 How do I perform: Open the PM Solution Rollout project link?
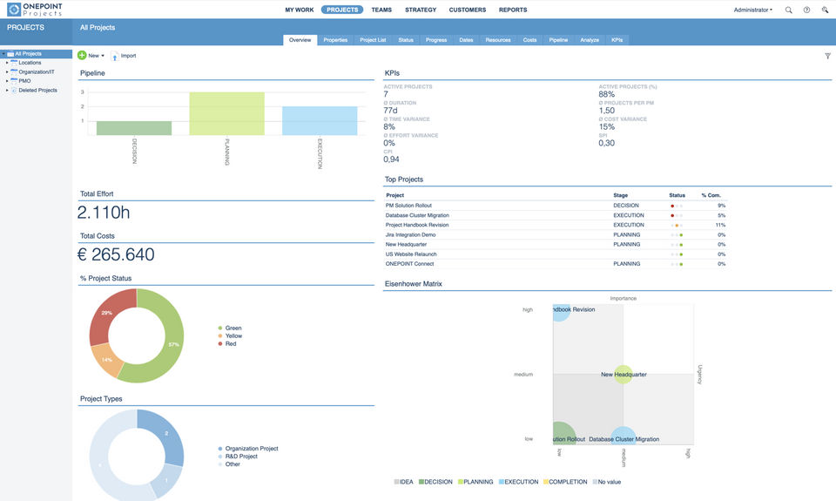(408, 206)
